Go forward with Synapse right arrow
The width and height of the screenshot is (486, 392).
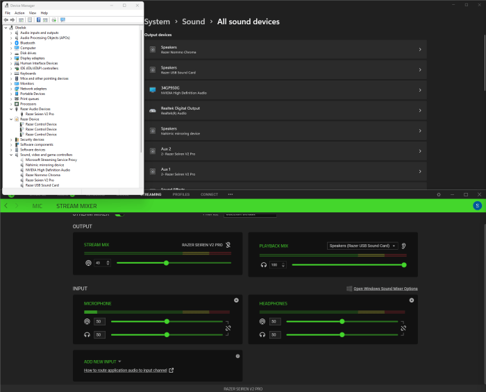[x=17, y=206]
